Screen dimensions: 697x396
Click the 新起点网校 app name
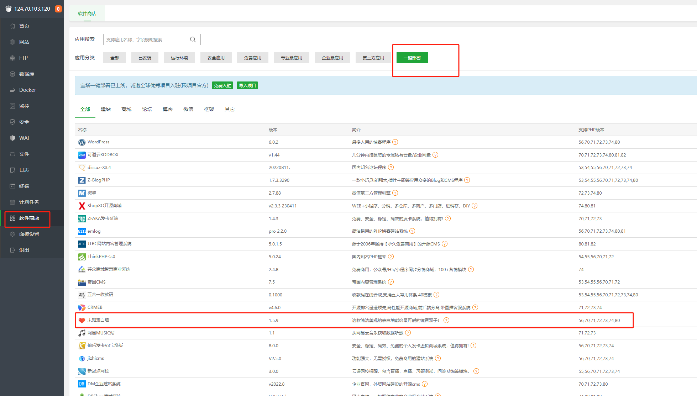[x=98, y=371]
